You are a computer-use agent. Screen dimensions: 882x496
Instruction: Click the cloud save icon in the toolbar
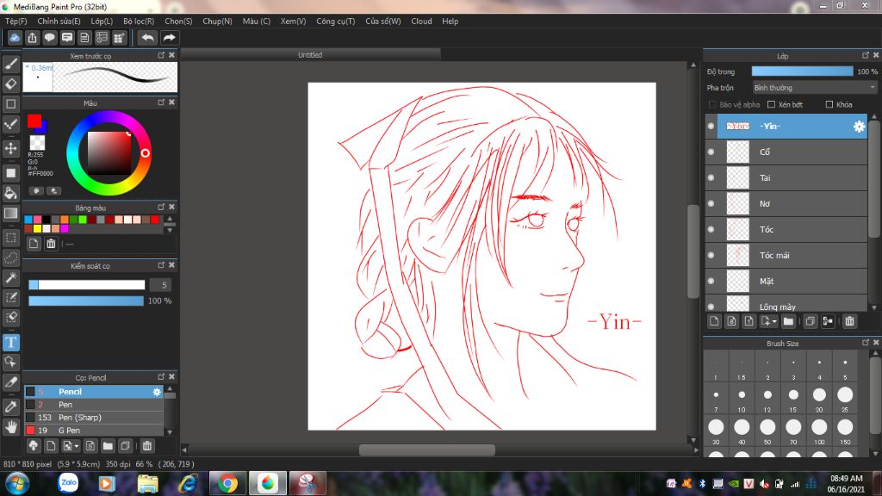coord(15,38)
